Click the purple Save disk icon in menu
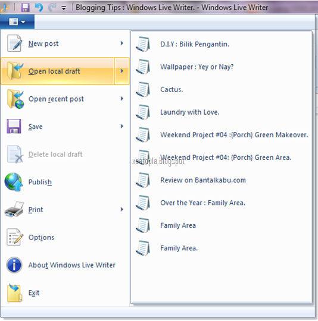The image size is (318, 321). pyautogui.click(x=14, y=126)
